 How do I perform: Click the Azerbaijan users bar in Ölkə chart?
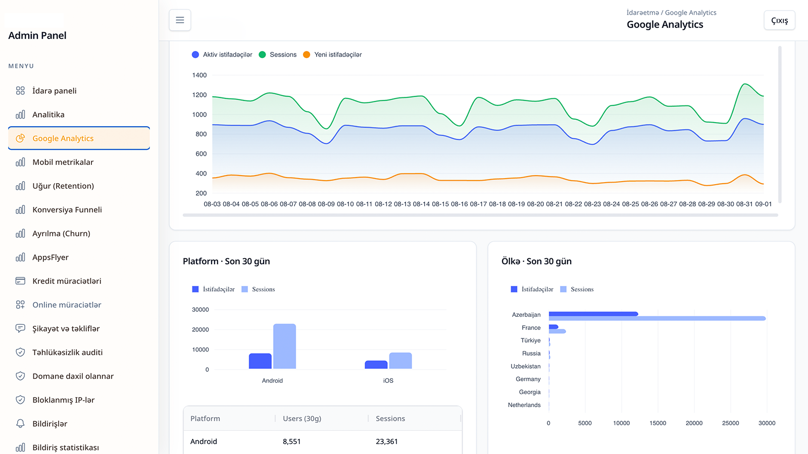593,314
